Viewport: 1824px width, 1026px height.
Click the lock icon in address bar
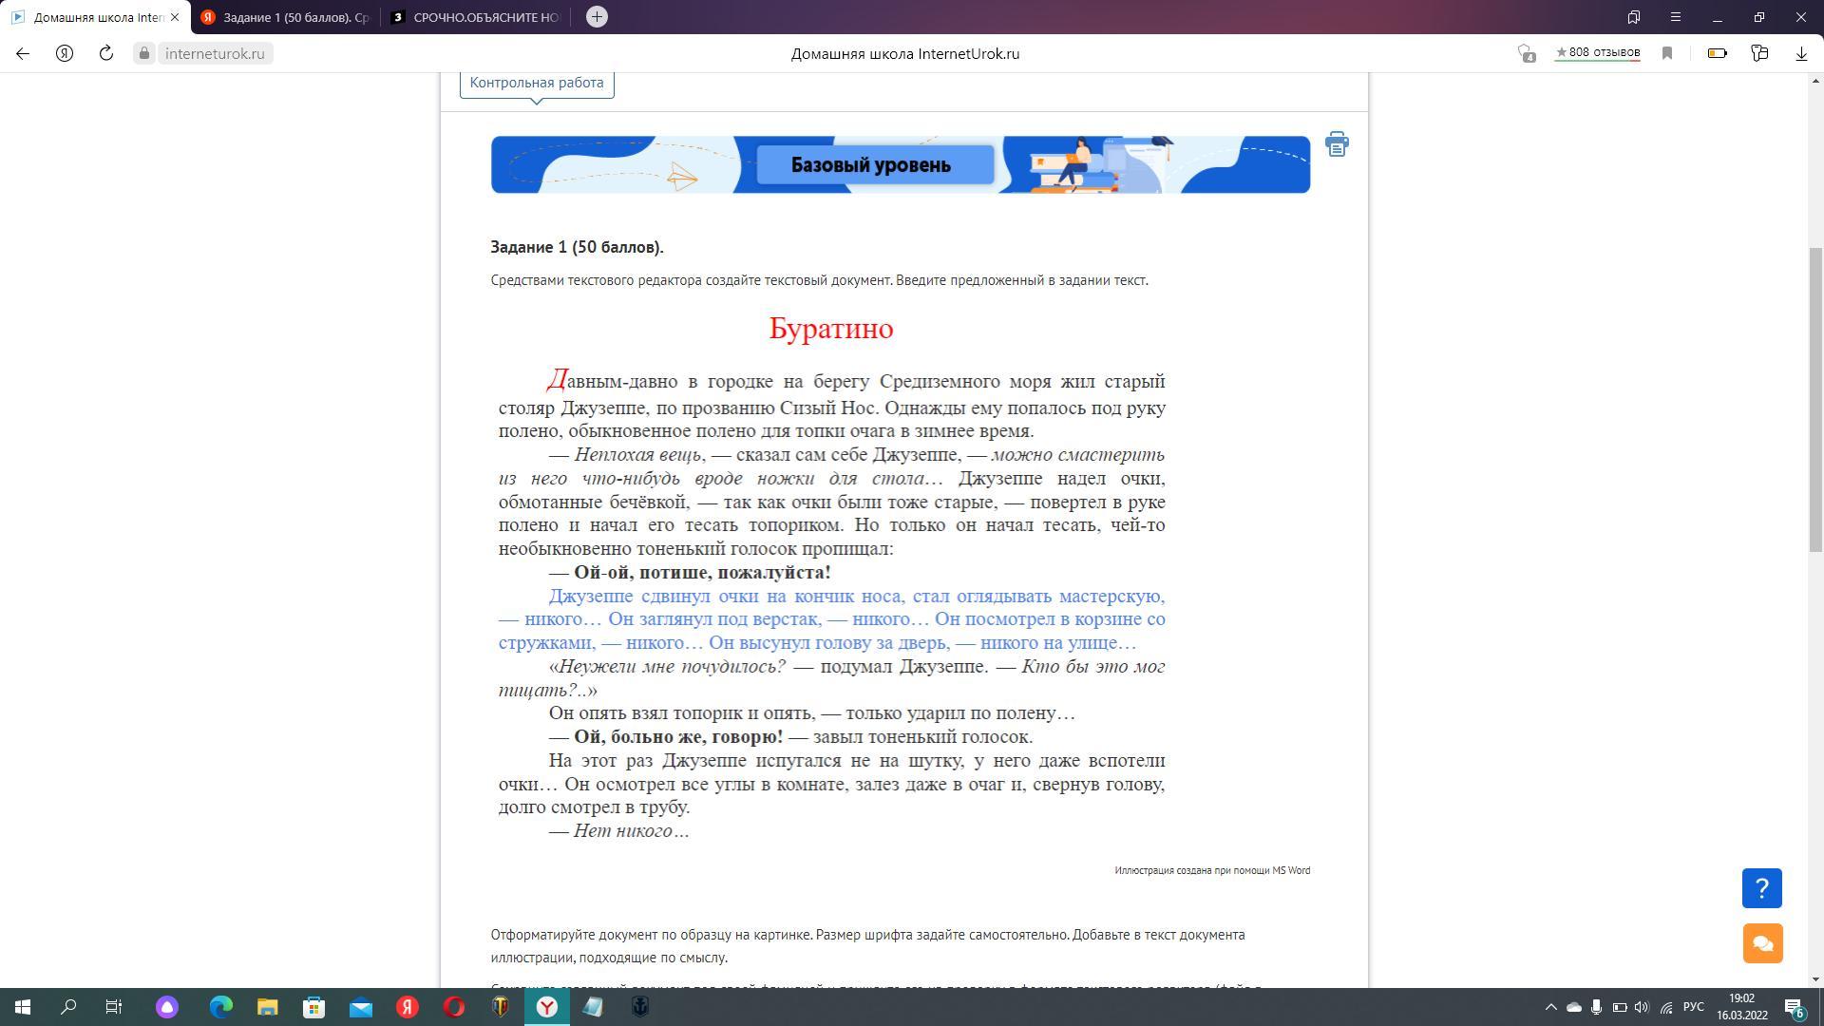pyautogui.click(x=144, y=53)
